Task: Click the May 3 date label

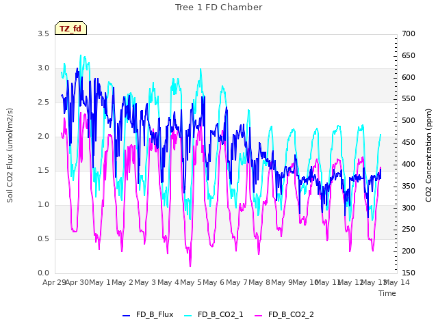Action: click(145, 282)
